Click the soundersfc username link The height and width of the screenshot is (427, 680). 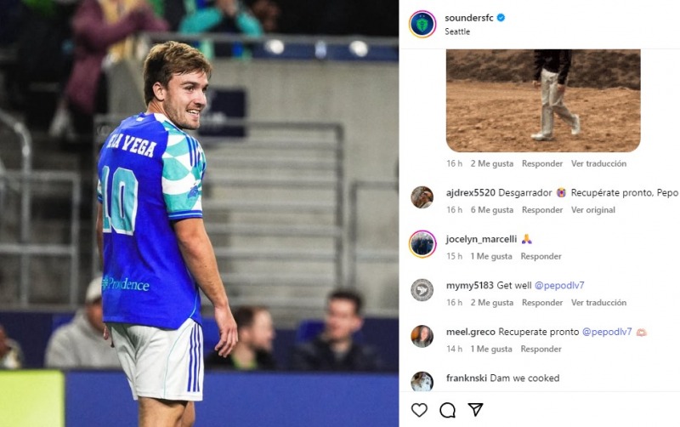point(470,17)
